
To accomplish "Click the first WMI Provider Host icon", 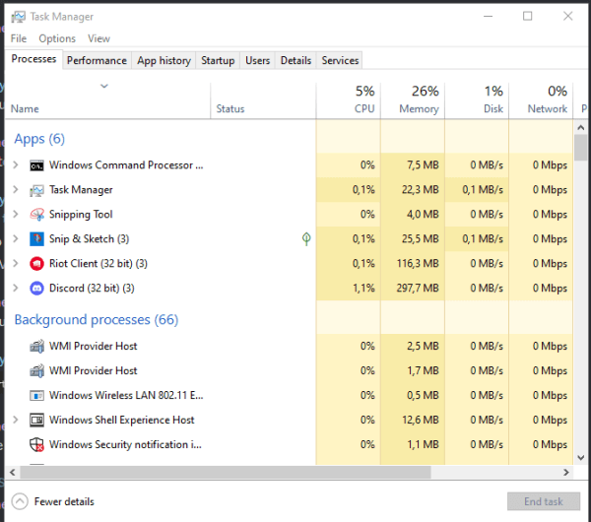I will [36, 346].
